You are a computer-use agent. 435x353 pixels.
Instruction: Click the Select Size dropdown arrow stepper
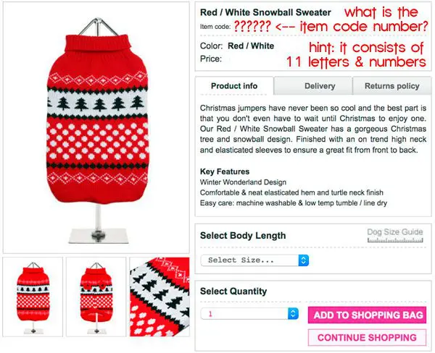coord(304,260)
